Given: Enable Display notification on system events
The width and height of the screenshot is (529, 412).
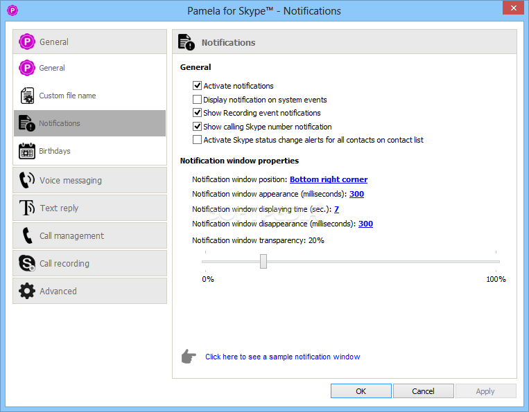Looking at the screenshot, I should pyautogui.click(x=197, y=100).
